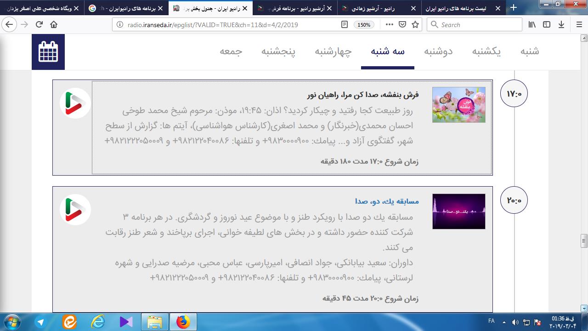Image resolution: width=588 pixels, height=331 pixels.
Task: Show hidden system tray icons
Action: (x=504, y=322)
